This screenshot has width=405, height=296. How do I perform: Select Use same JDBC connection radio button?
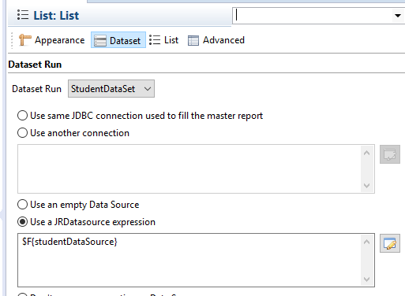coord(22,116)
